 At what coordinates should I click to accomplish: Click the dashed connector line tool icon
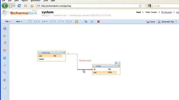(x=60, y=21)
